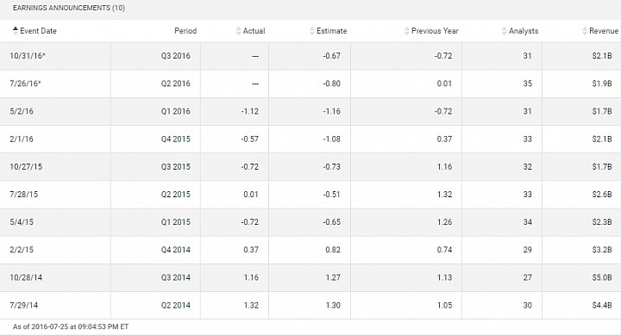
Task: Click the Revenue column header text
Action: [x=604, y=31]
